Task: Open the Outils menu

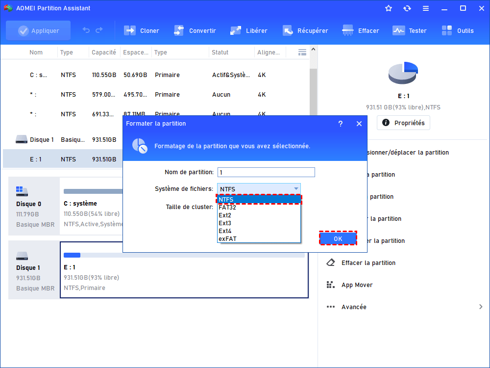Action: pyautogui.click(x=458, y=30)
